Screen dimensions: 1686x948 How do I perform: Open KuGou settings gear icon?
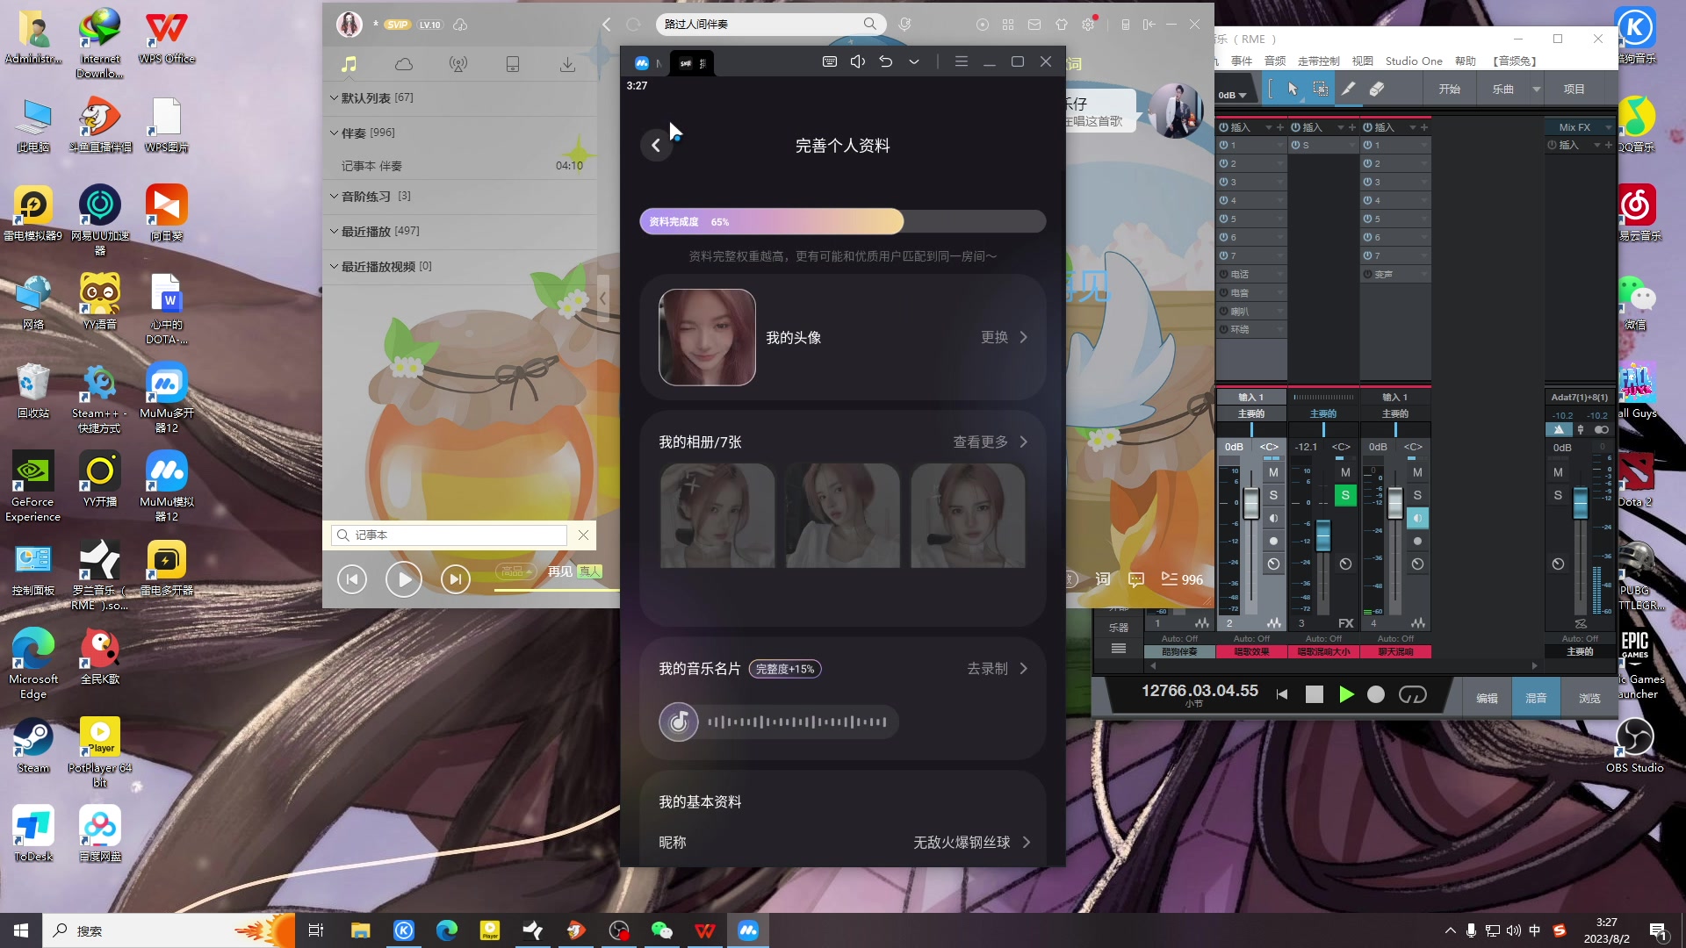[1089, 25]
